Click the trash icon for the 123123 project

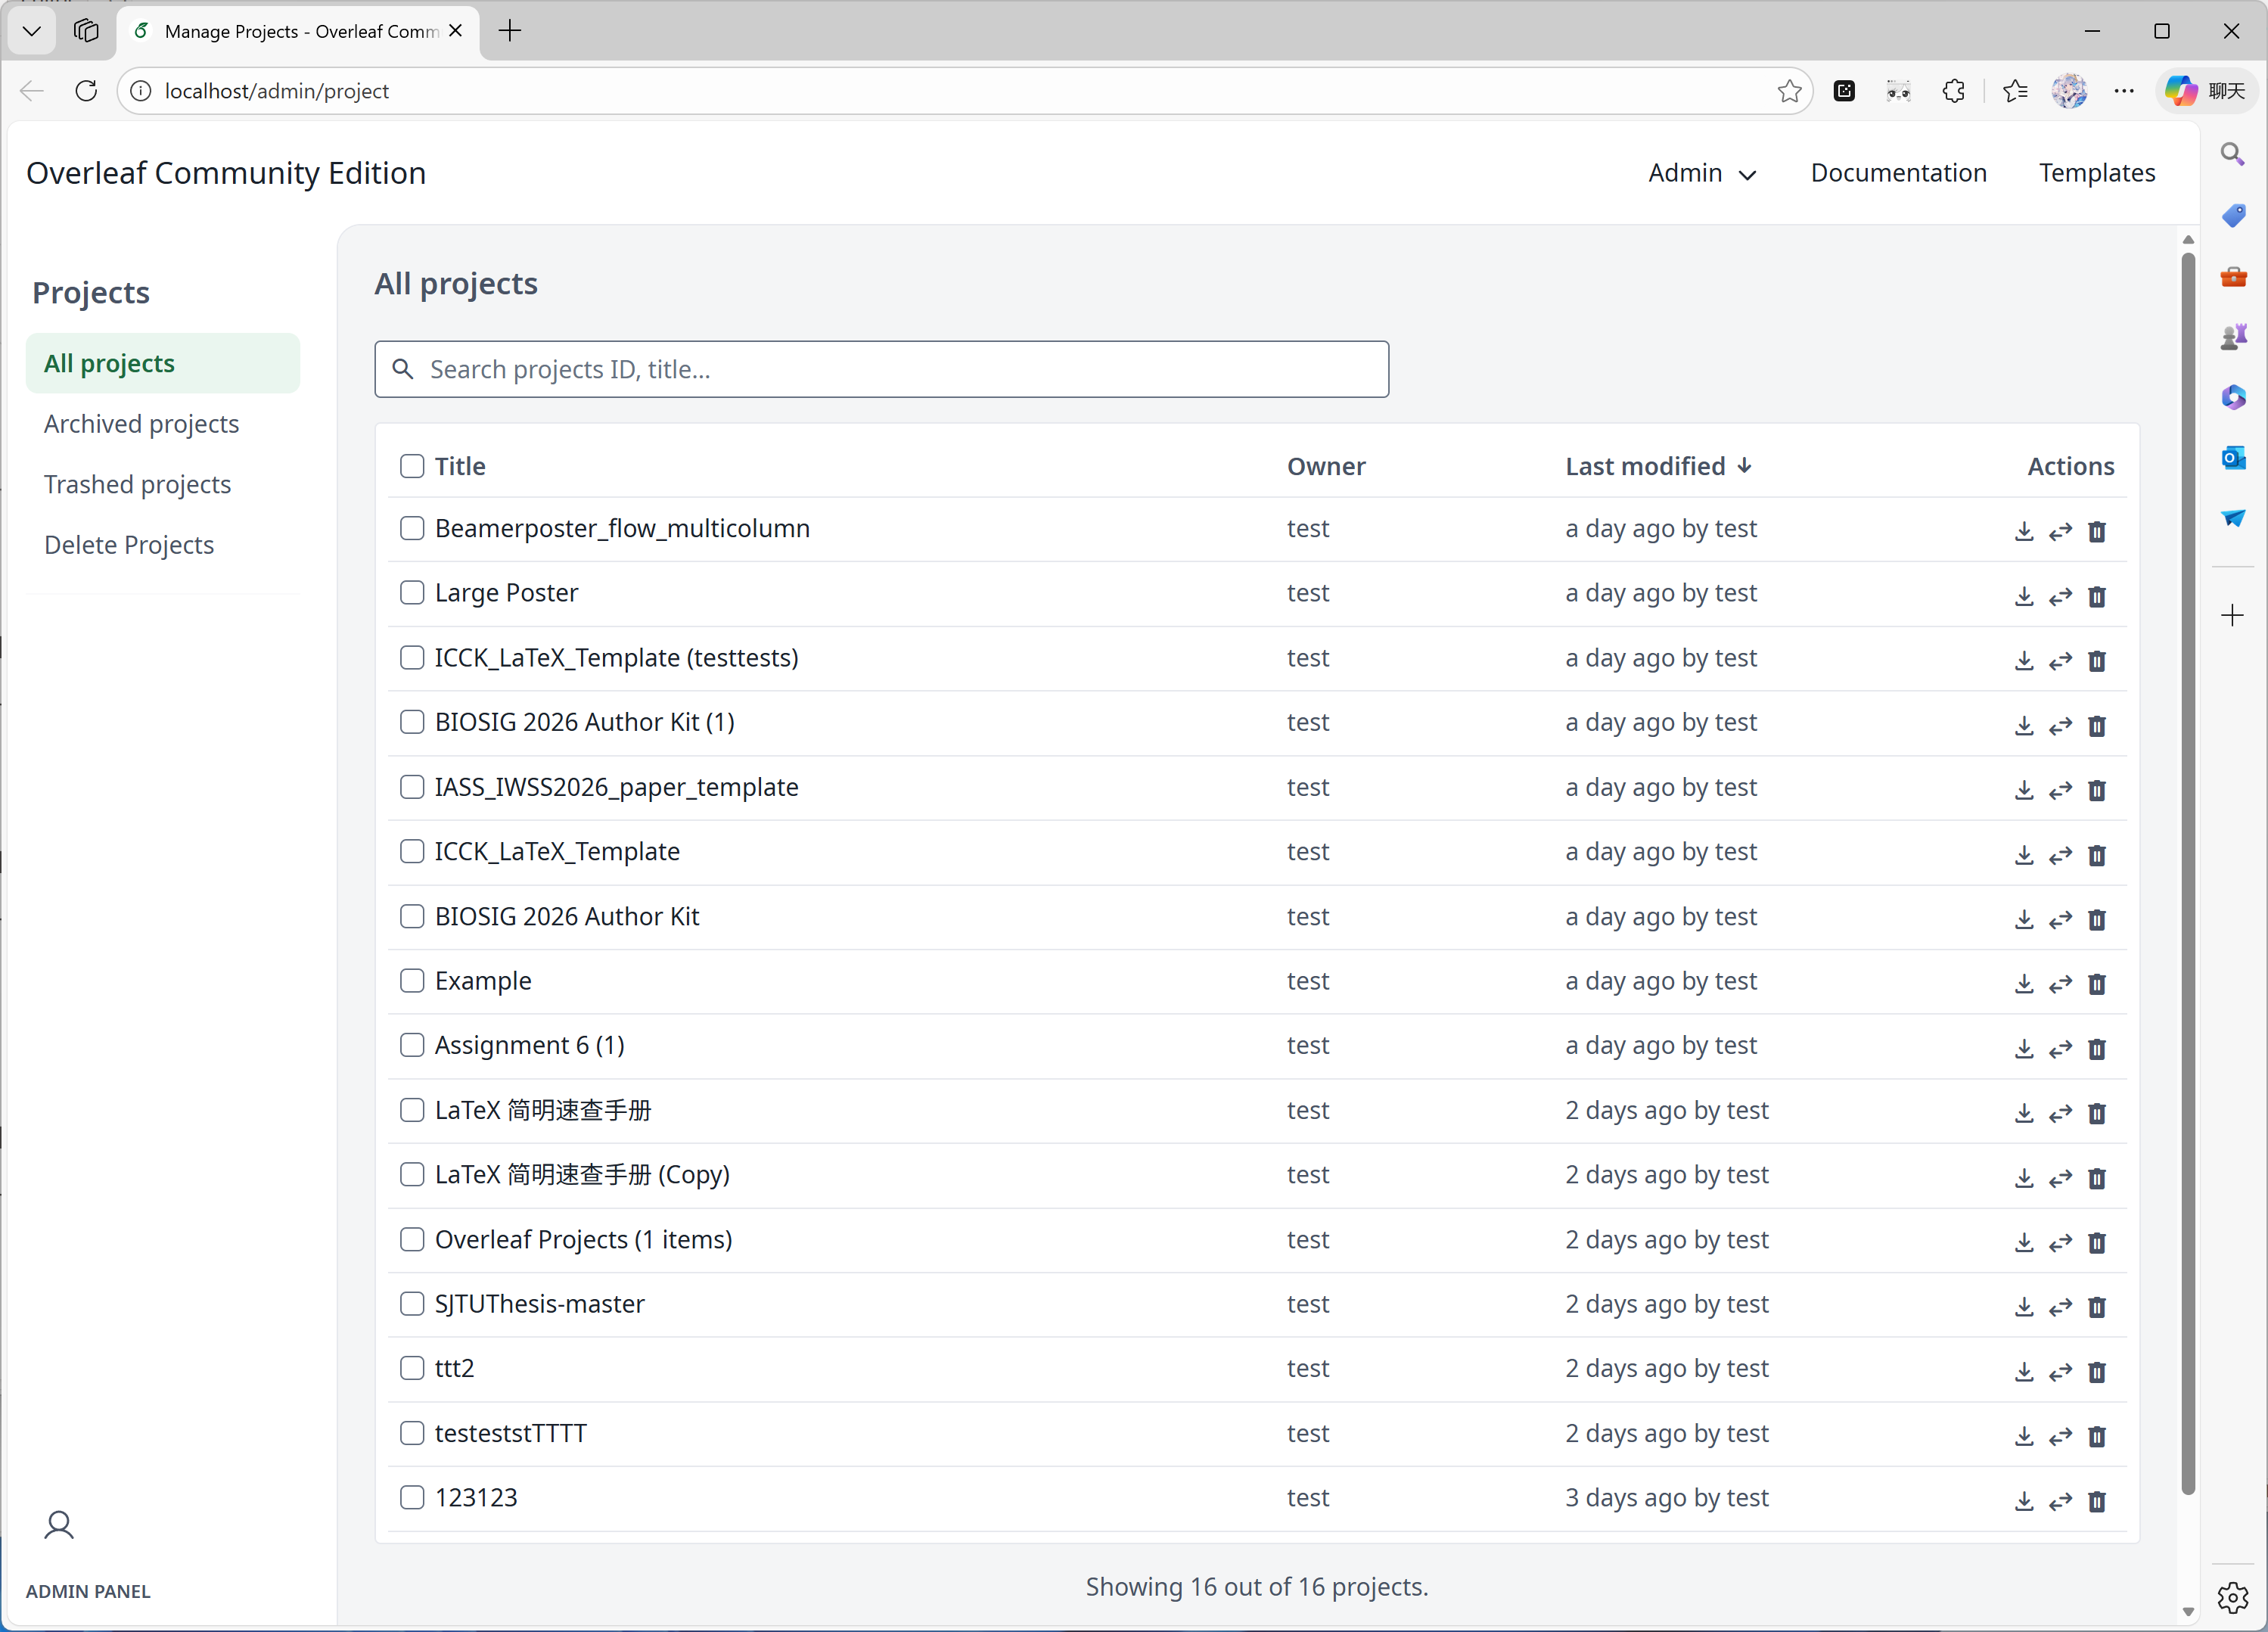pyautogui.click(x=2097, y=1501)
